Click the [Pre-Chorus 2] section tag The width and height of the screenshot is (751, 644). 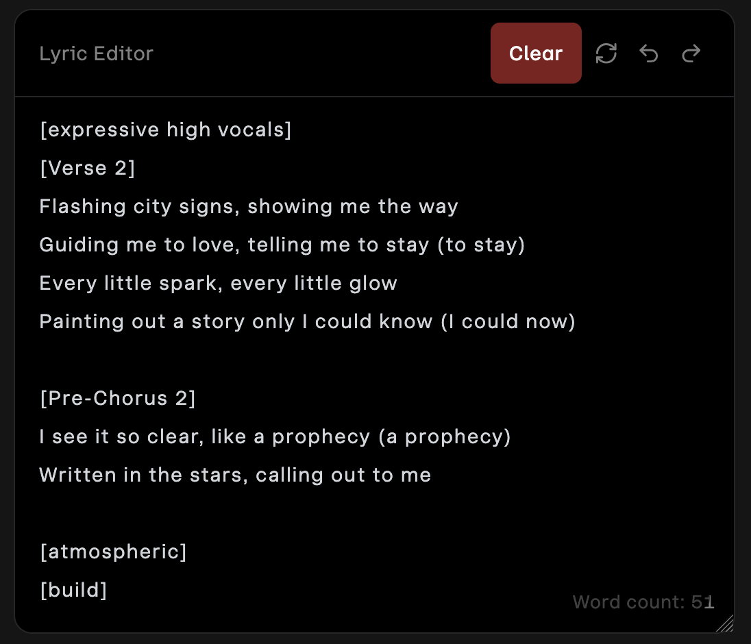pos(118,398)
